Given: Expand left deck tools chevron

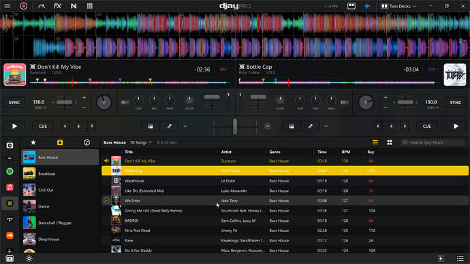Looking at the screenshot, I should coord(185,127).
